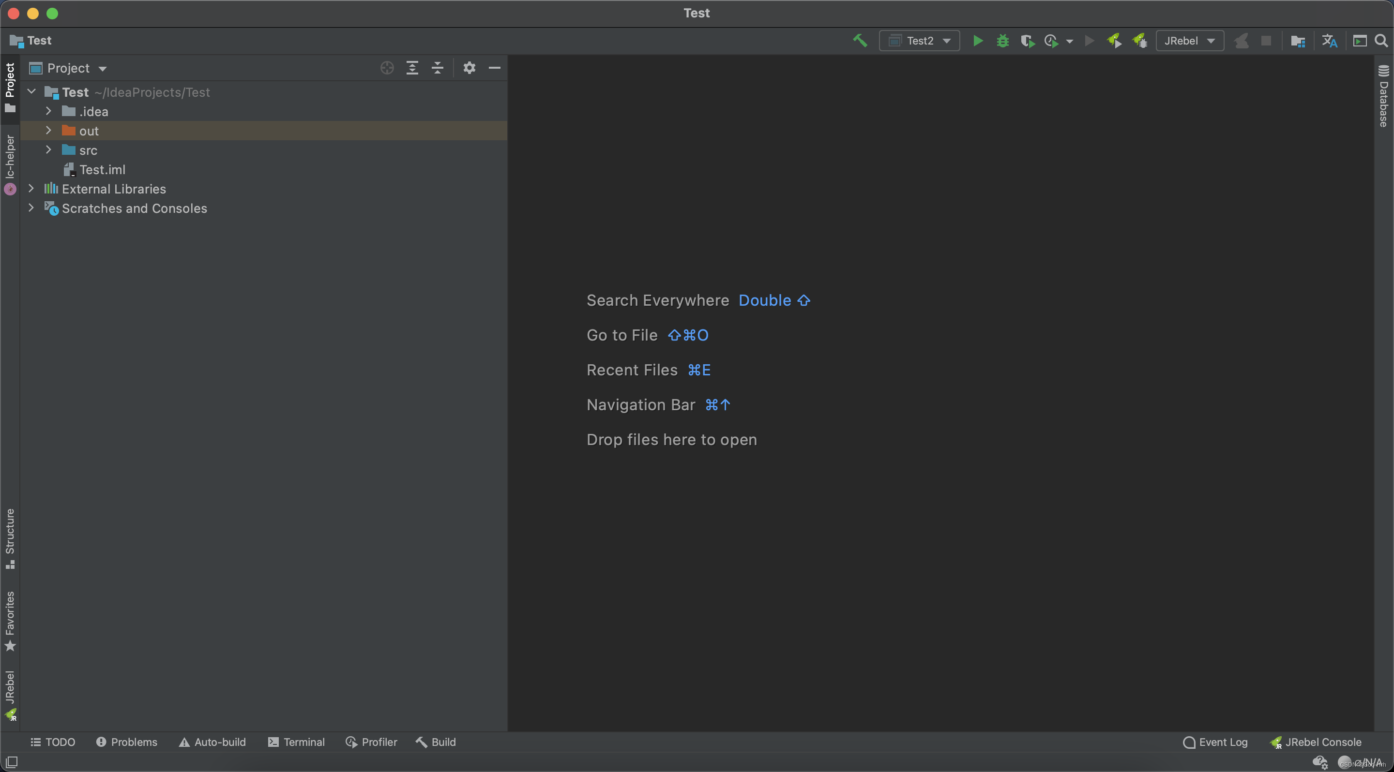This screenshot has height=772, width=1394.
Task: Open Search Everywhere with the magnifier icon
Action: pyautogui.click(x=1381, y=41)
